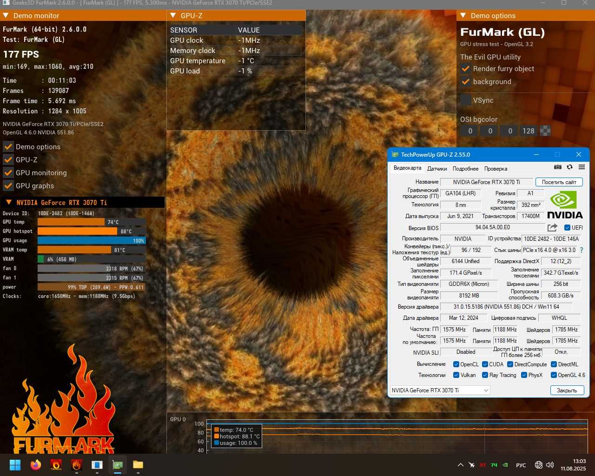Click the network globe tray icon
Viewport: 595px width, 476px height.
[539, 465]
